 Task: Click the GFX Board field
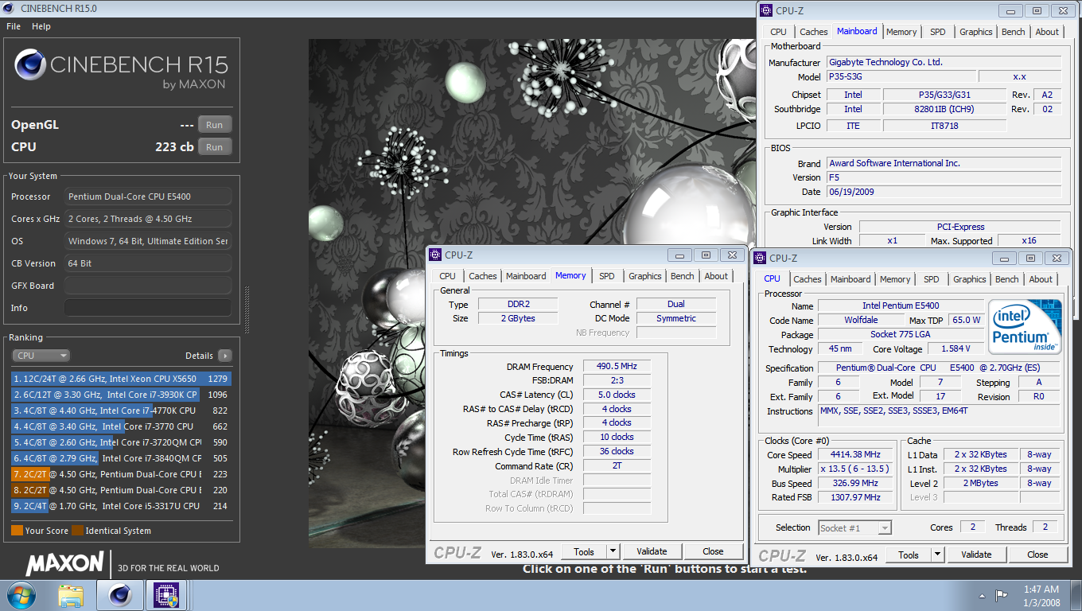coord(148,286)
